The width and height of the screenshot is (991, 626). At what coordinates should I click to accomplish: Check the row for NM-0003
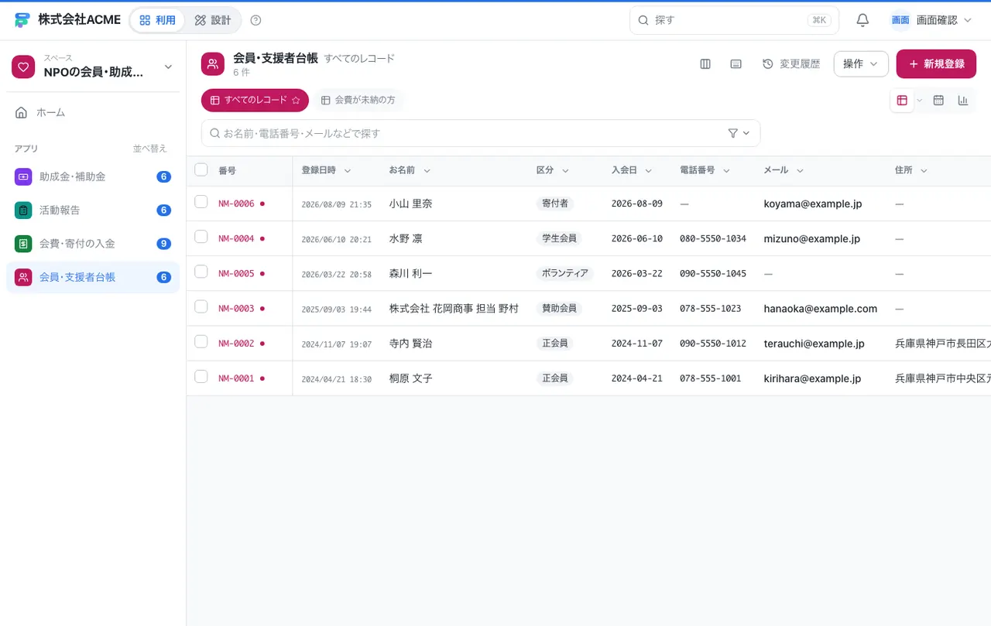(201, 306)
